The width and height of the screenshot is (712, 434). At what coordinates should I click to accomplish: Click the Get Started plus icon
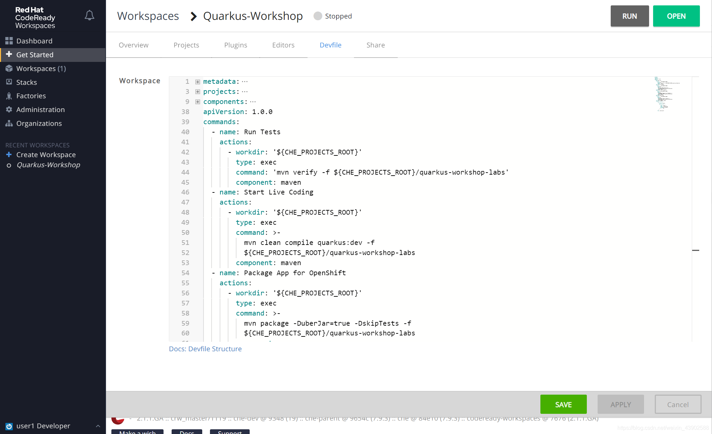[9, 54]
